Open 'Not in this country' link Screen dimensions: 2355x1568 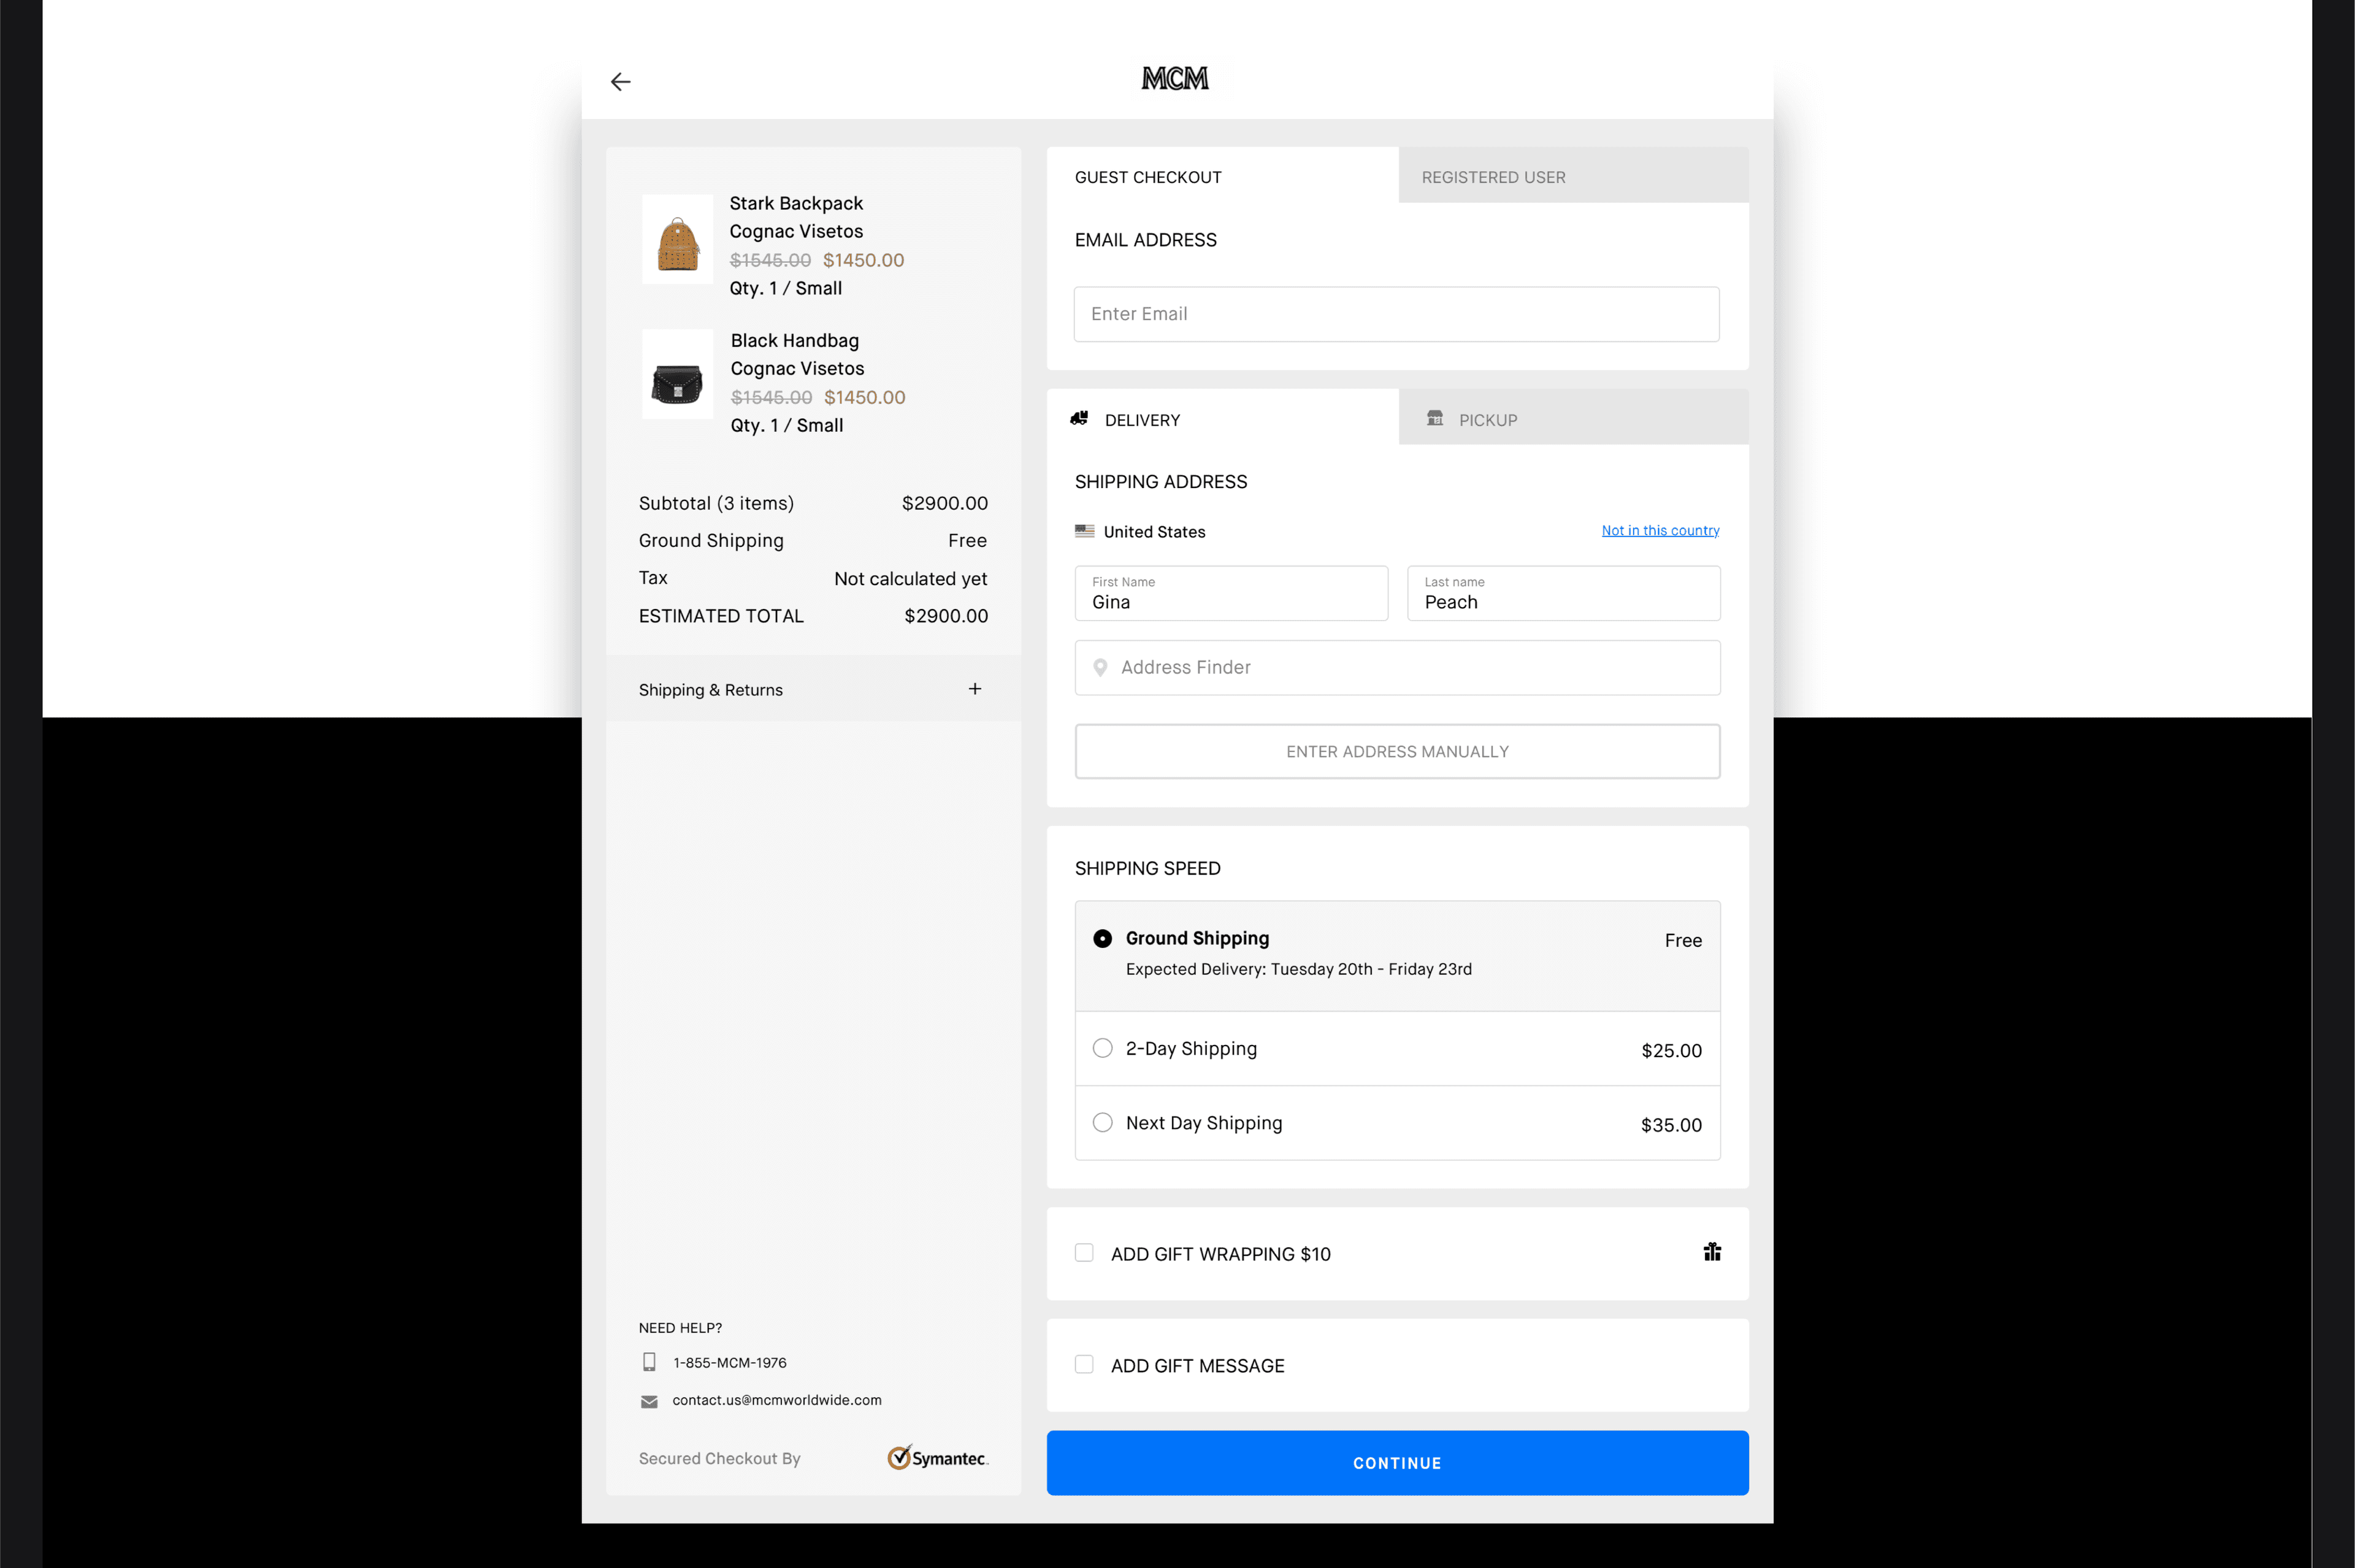click(x=1660, y=530)
